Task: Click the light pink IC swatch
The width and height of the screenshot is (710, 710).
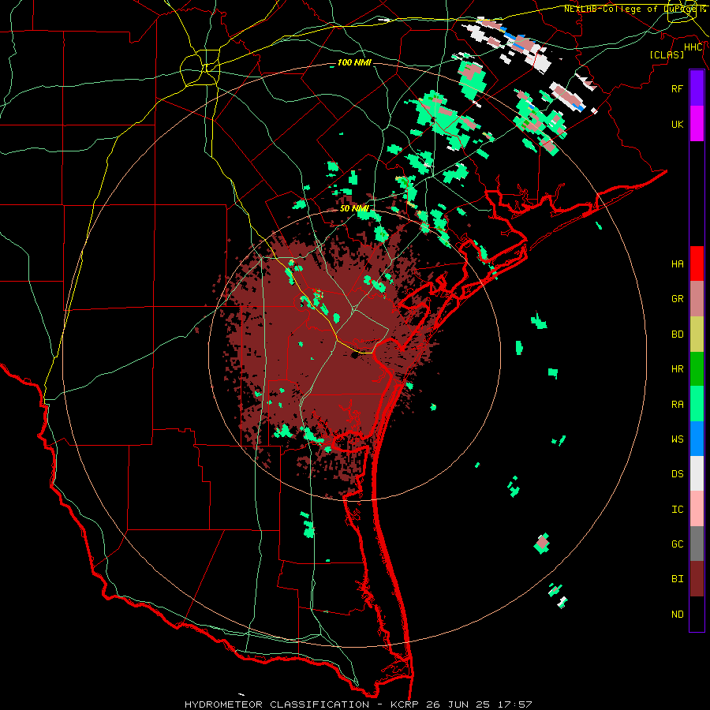Action: click(x=697, y=509)
